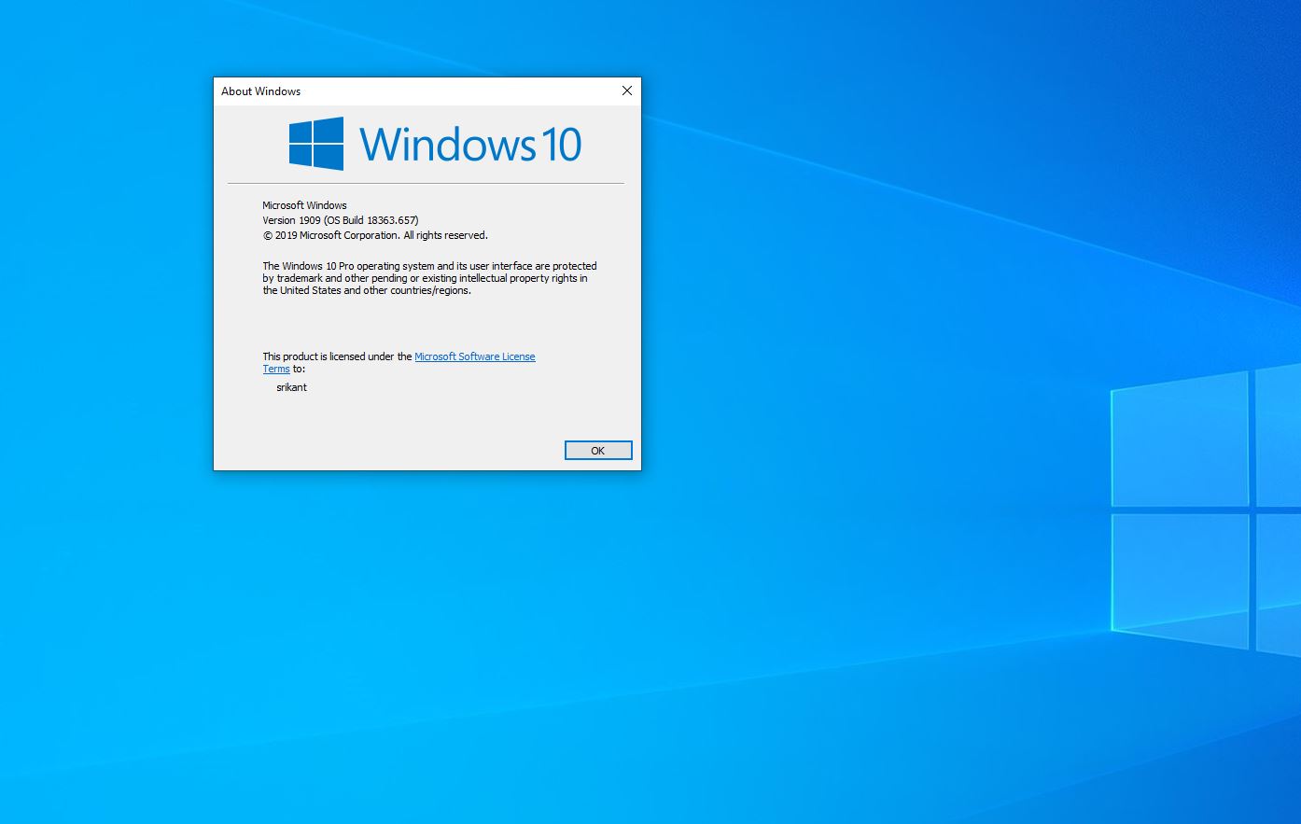Screen dimensions: 1301x824
Task: Click the version 1909 build text line
Action: (340, 220)
